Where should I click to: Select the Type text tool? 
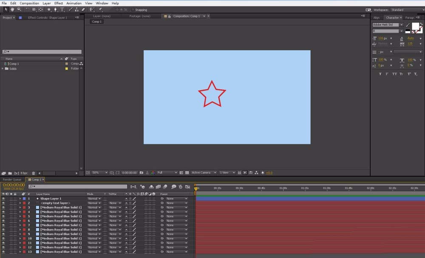point(62,9)
